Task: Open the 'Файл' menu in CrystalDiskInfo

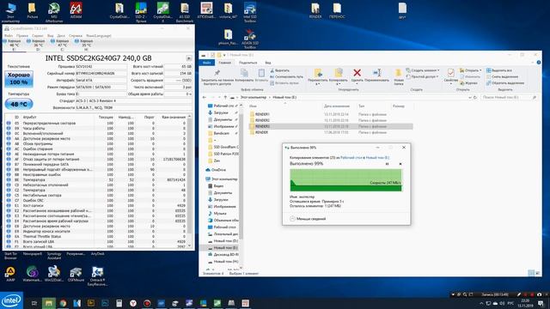Action: (x=9, y=35)
